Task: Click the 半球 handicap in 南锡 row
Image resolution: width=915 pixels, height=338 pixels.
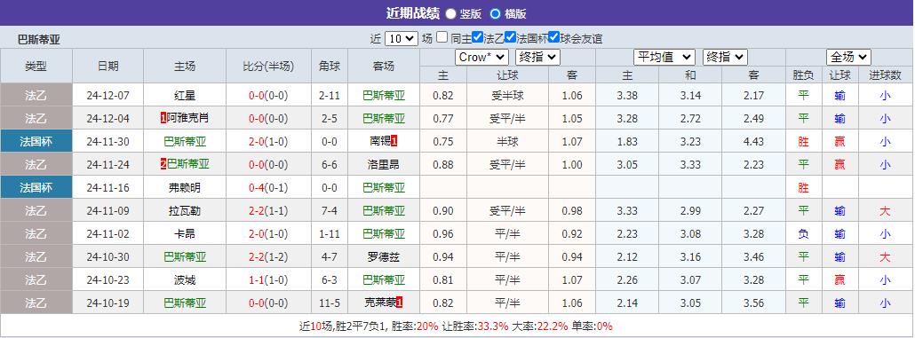Action: click(507, 142)
